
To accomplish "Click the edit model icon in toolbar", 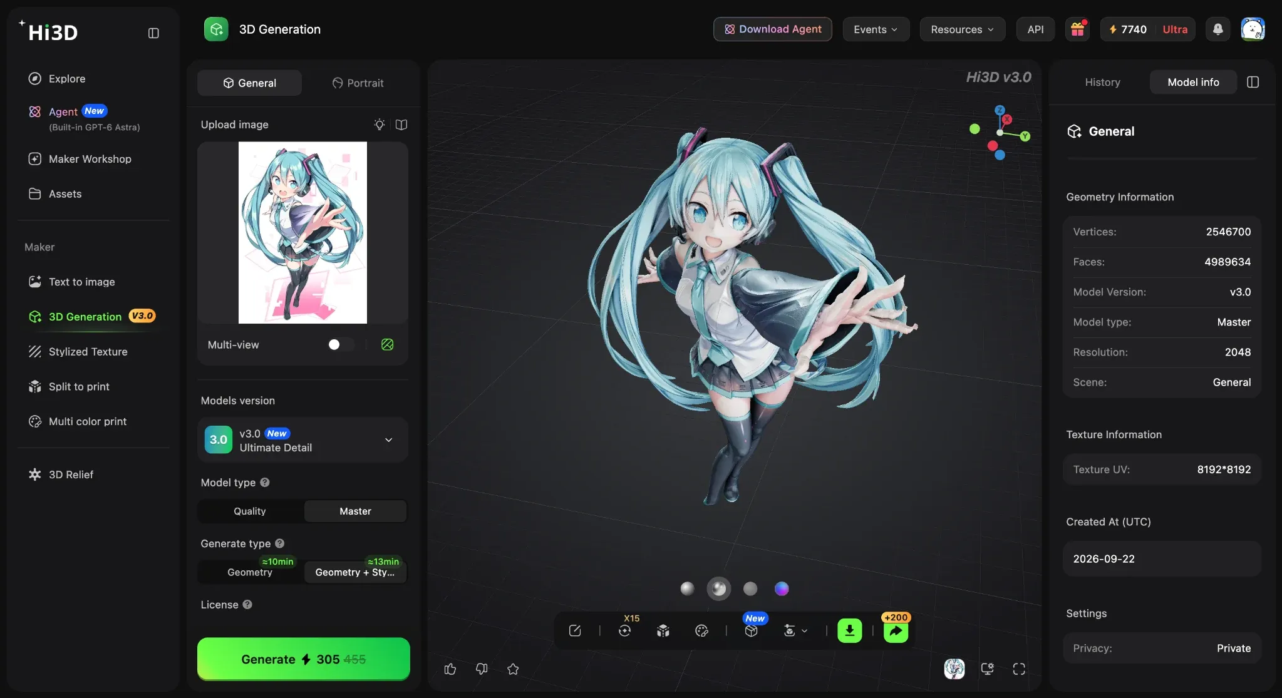I will pyautogui.click(x=575, y=631).
